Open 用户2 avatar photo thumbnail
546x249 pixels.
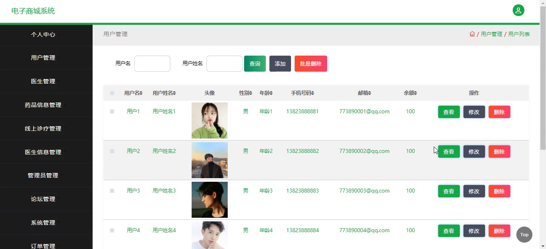pos(210,160)
